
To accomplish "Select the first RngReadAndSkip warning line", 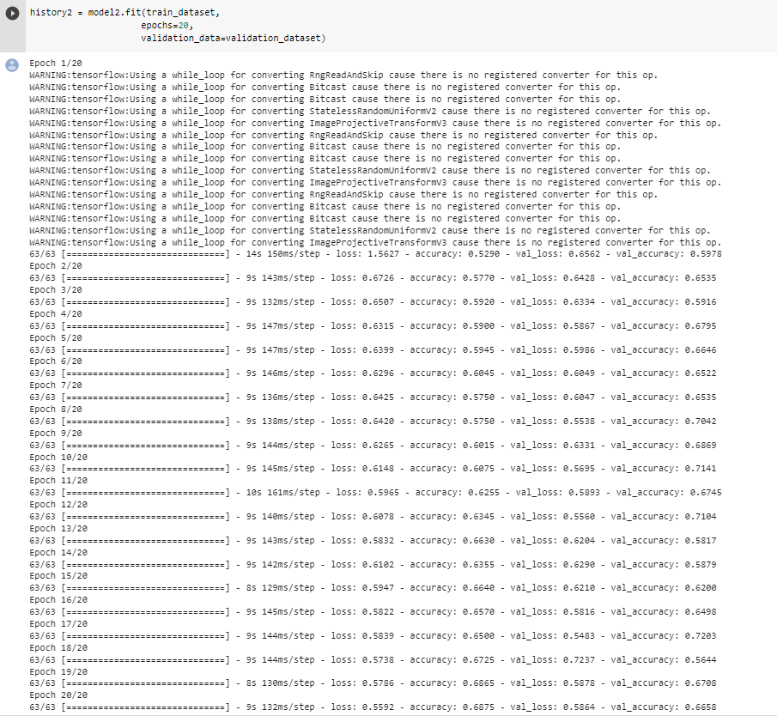I will pos(343,75).
